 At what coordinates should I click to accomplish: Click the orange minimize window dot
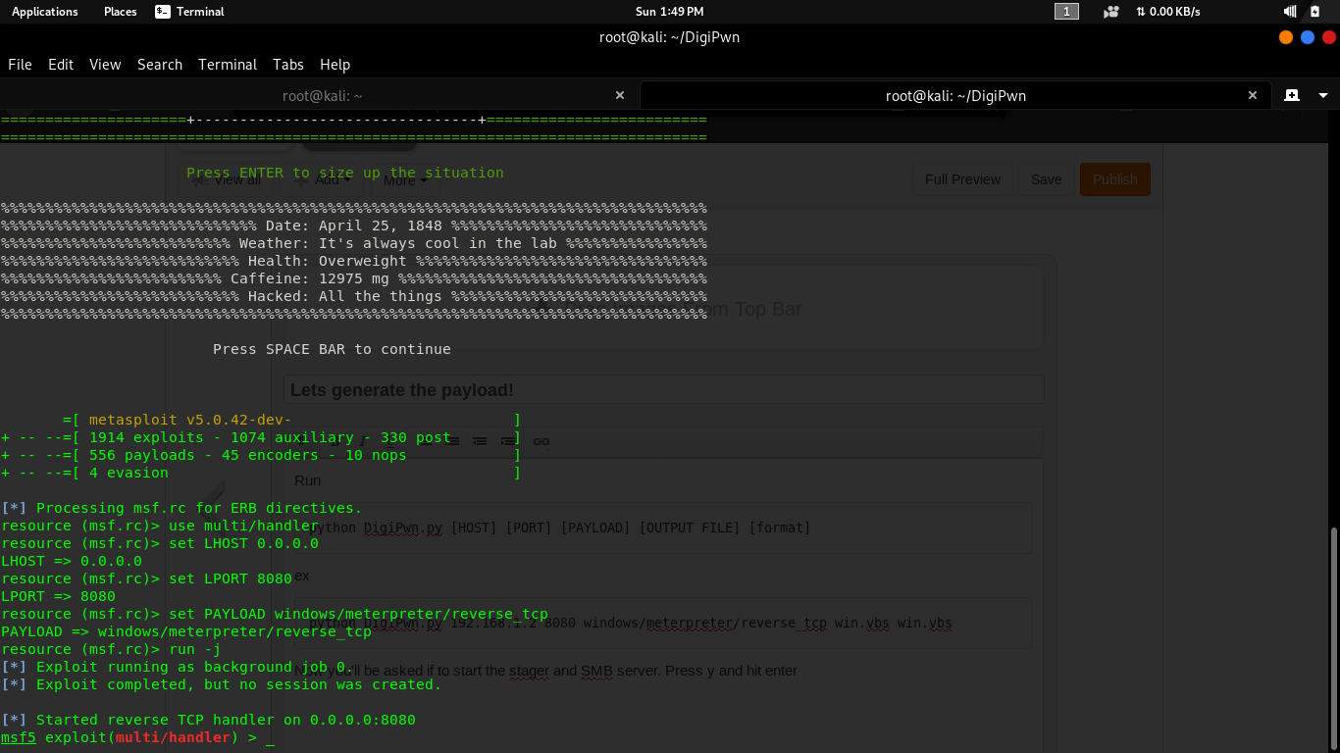click(x=1286, y=37)
